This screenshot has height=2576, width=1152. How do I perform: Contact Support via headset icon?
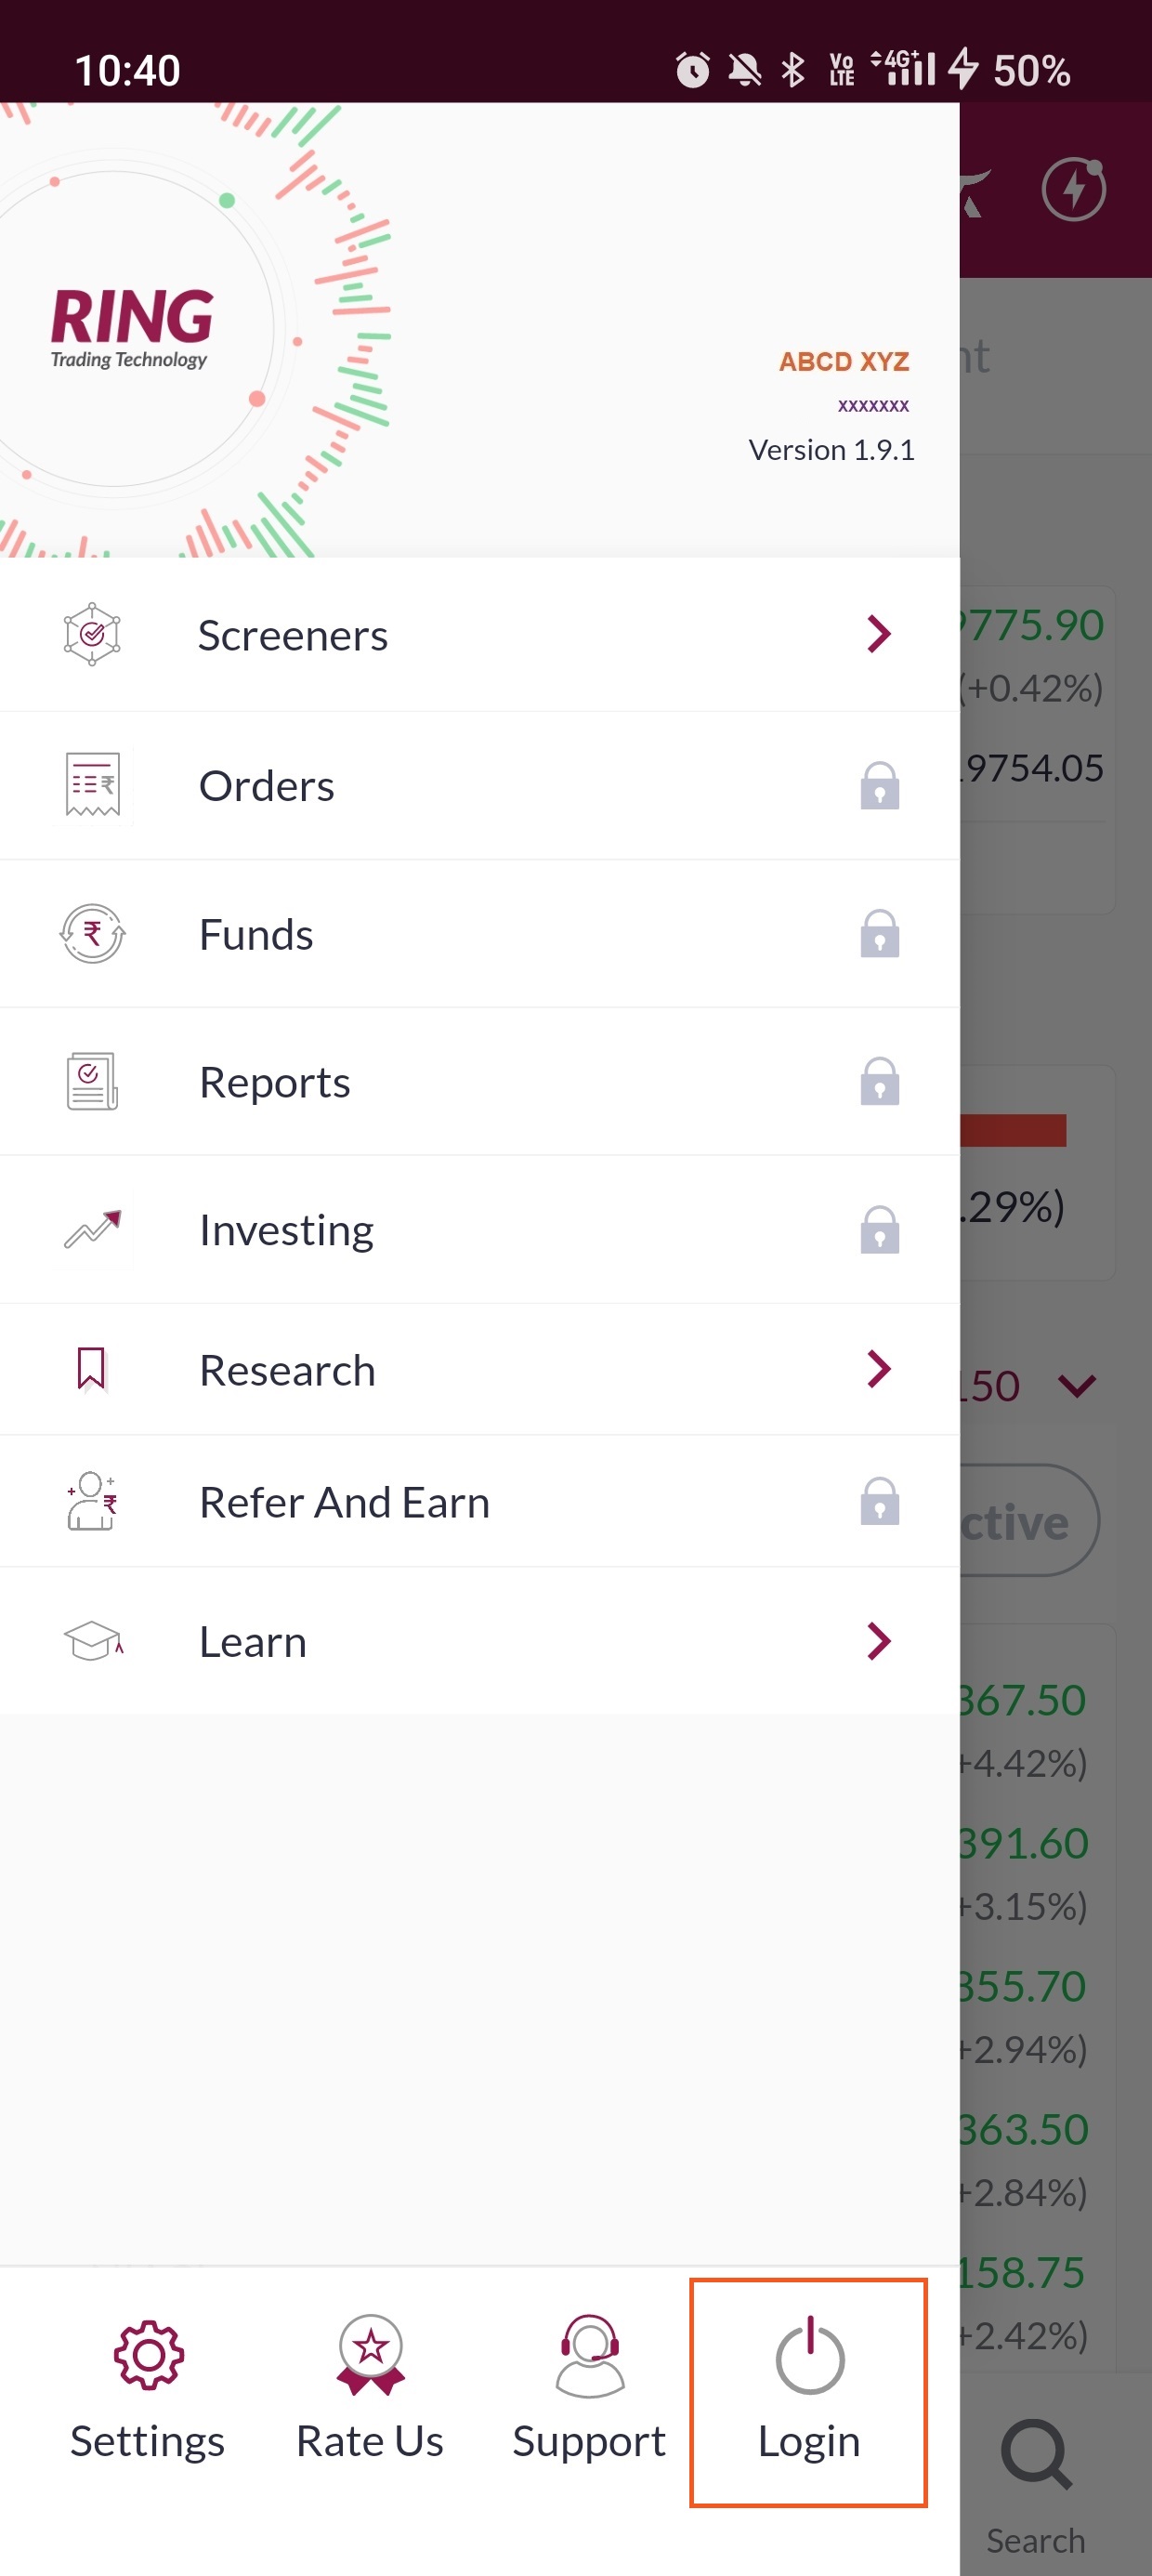coord(589,2356)
